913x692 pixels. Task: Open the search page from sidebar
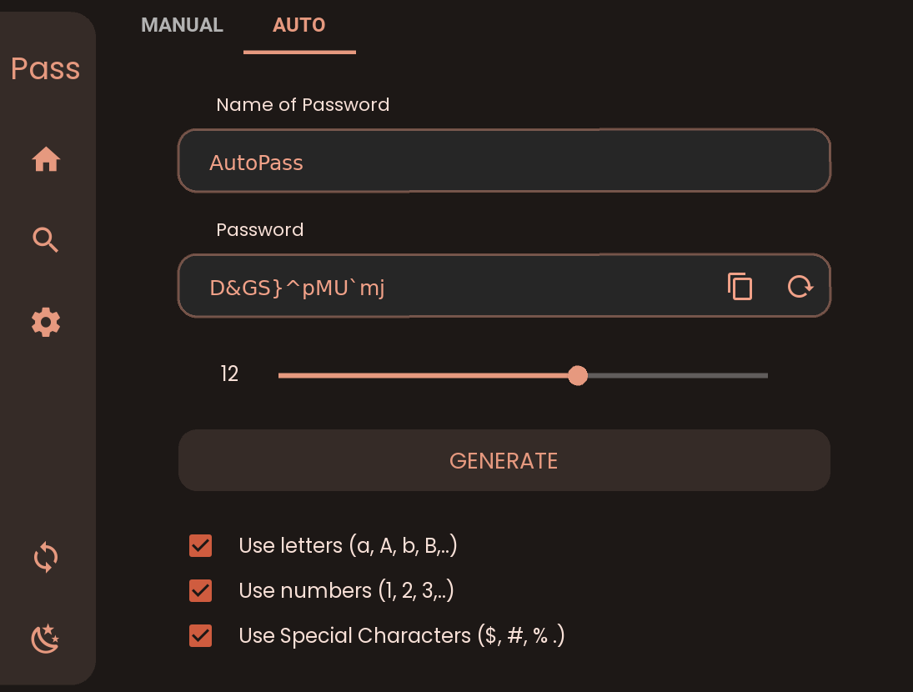45,240
